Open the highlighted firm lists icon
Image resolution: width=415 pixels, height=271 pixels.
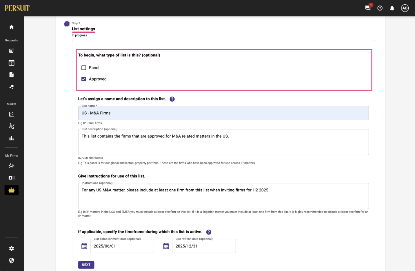(12, 190)
